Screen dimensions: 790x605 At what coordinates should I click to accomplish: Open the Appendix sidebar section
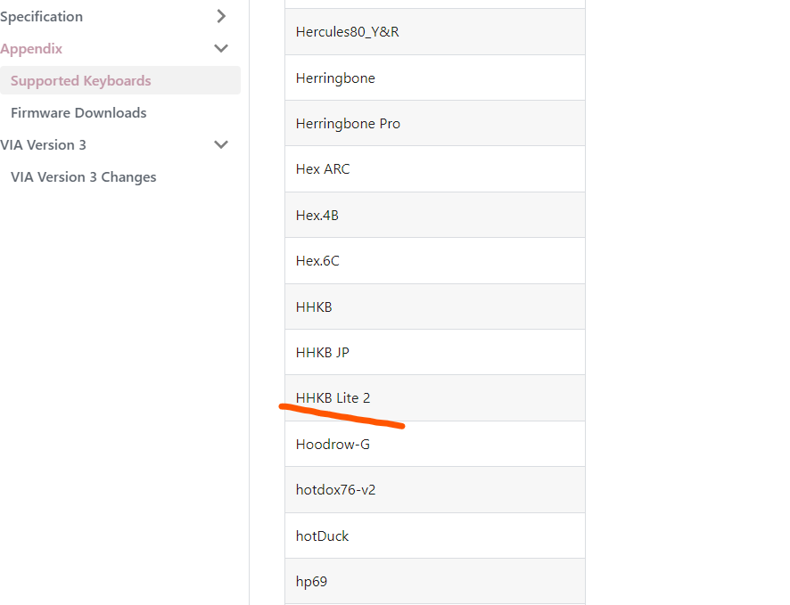click(31, 49)
